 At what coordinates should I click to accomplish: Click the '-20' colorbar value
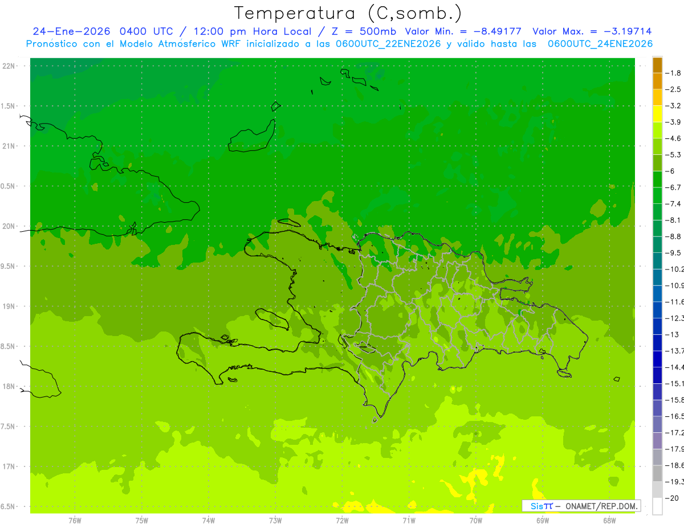pos(673,498)
